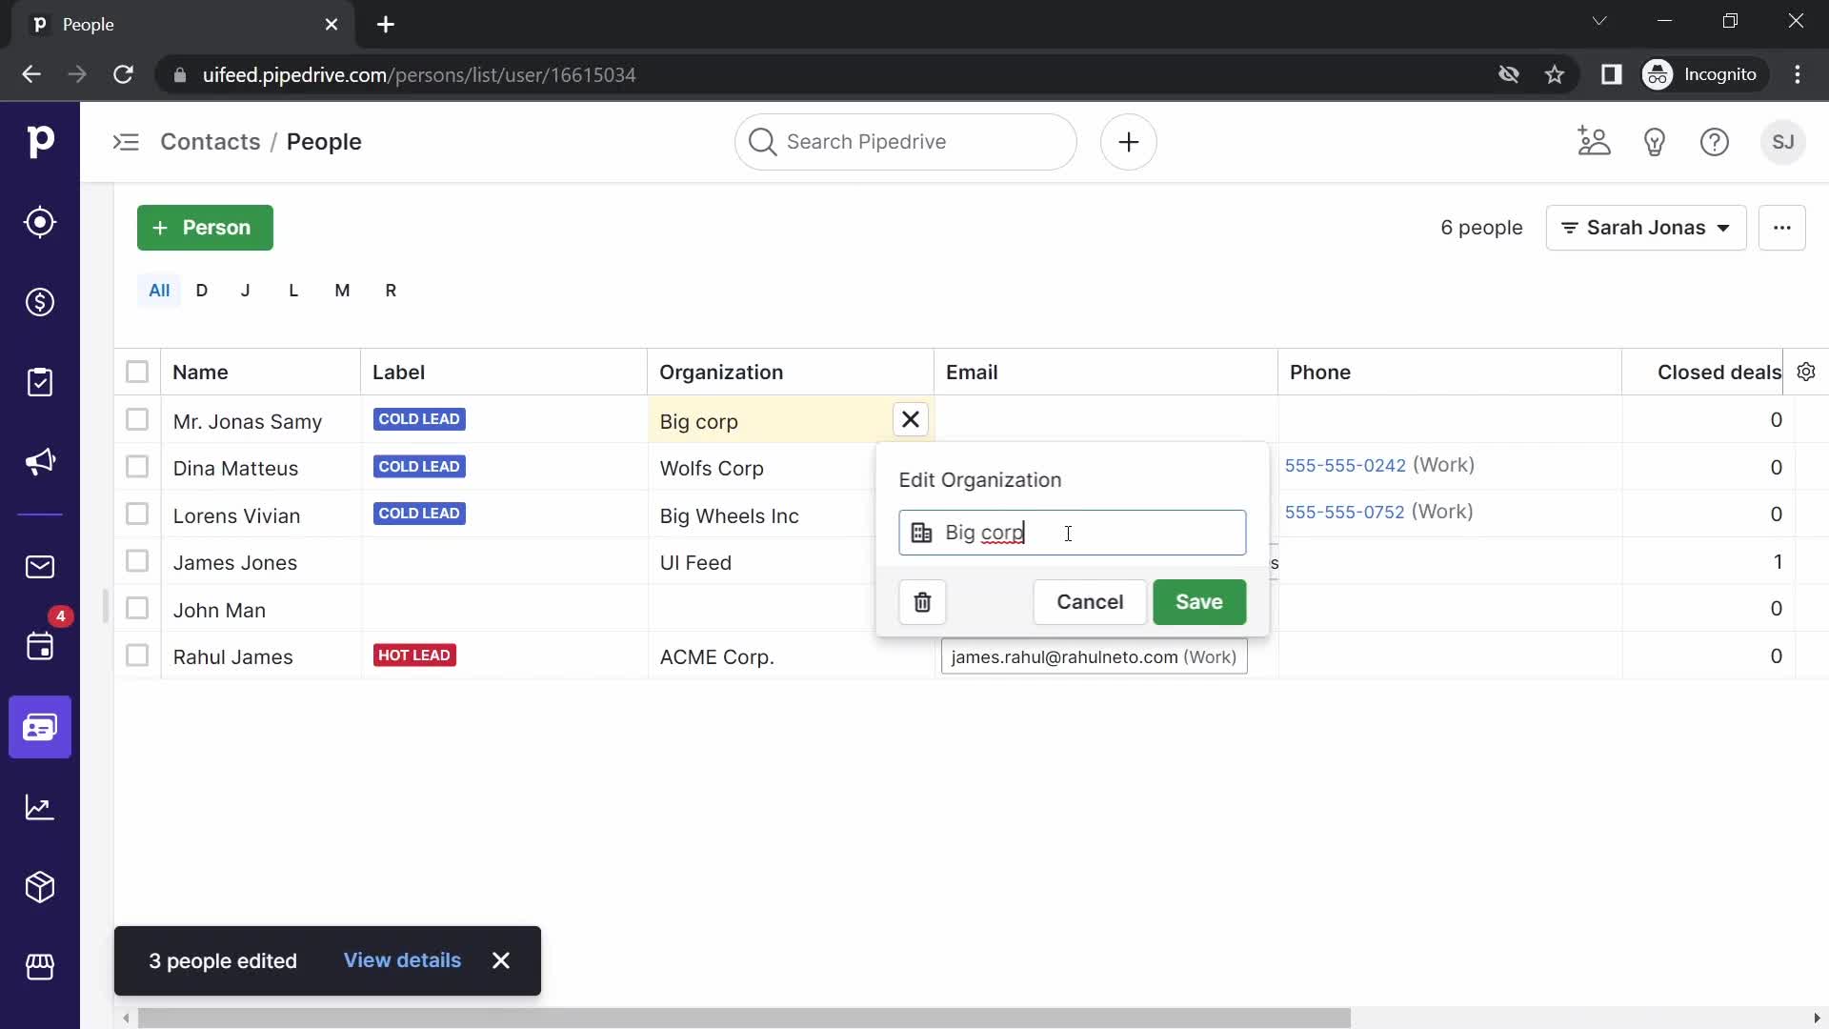Open the global search icon

tap(761, 141)
